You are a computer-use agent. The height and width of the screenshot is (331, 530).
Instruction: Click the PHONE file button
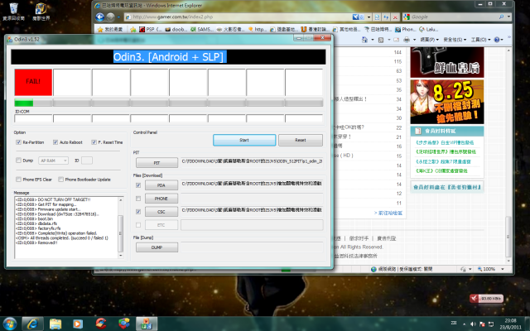[161, 199]
